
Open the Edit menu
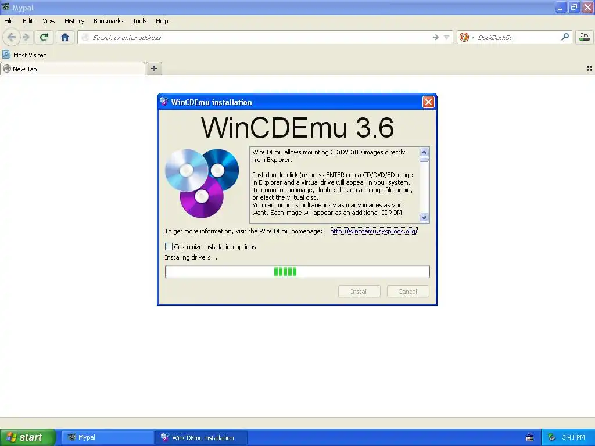tap(28, 21)
